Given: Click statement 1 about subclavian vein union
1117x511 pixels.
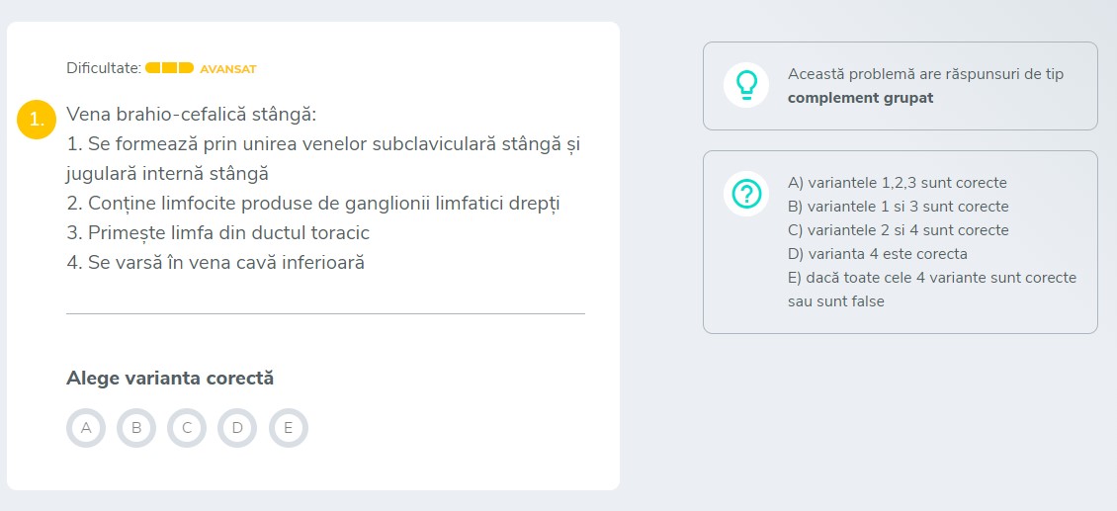Looking at the screenshot, I should [x=324, y=158].
